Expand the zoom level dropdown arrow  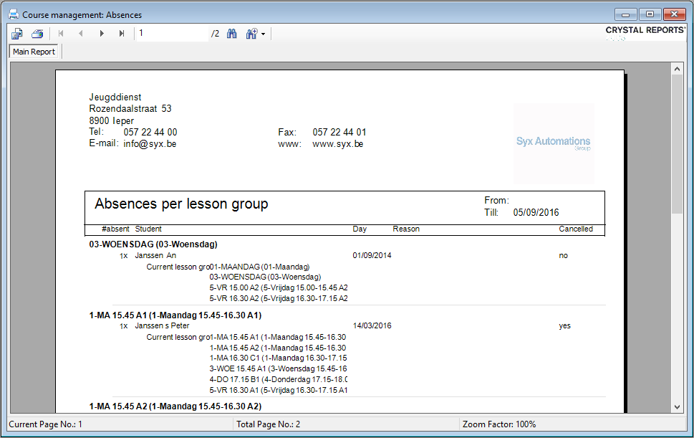pos(263,34)
